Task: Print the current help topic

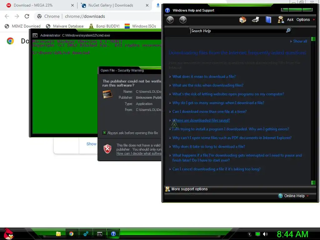Action: click(256, 20)
